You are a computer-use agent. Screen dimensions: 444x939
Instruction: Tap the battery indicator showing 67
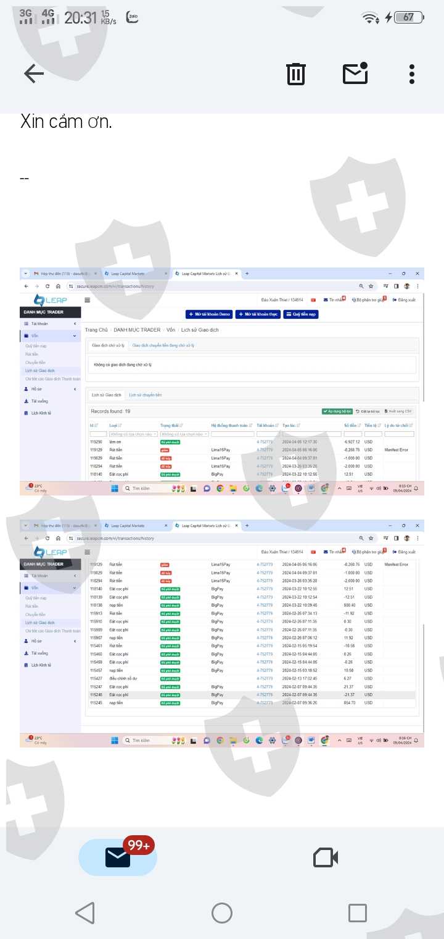pyautogui.click(x=408, y=17)
